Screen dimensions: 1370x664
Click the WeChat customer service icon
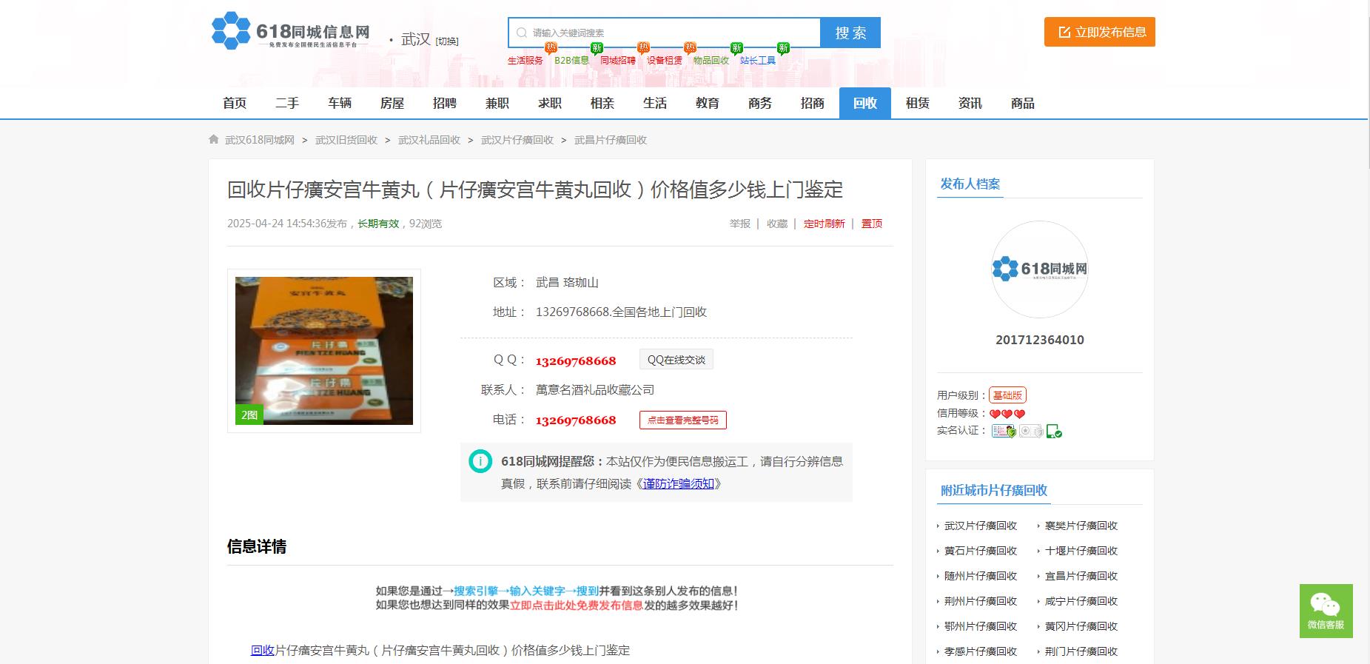coord(1326,611)
